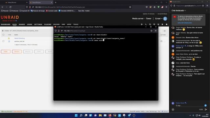
Task: Click the Pocket icon in Firefox toolbar
Action: click(x=147, y=7)
